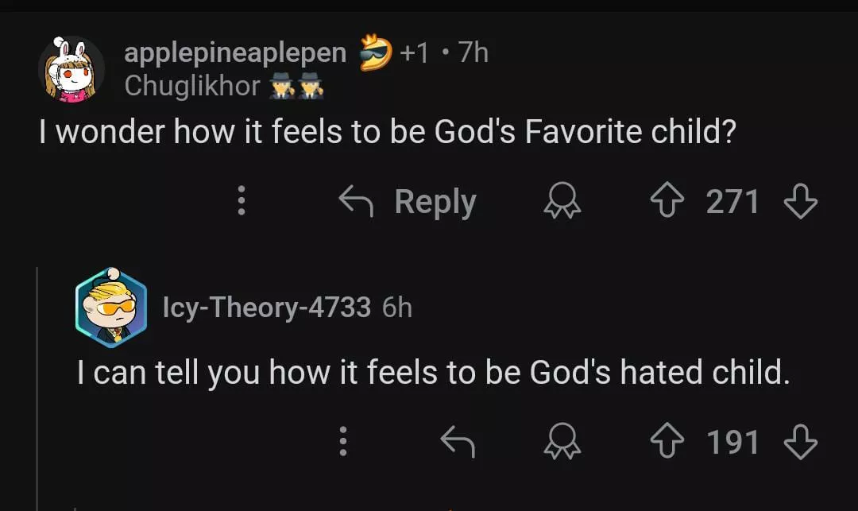The image size is (858, 511).
Task: Click the 191 vote count
Action: click(732, 442)
